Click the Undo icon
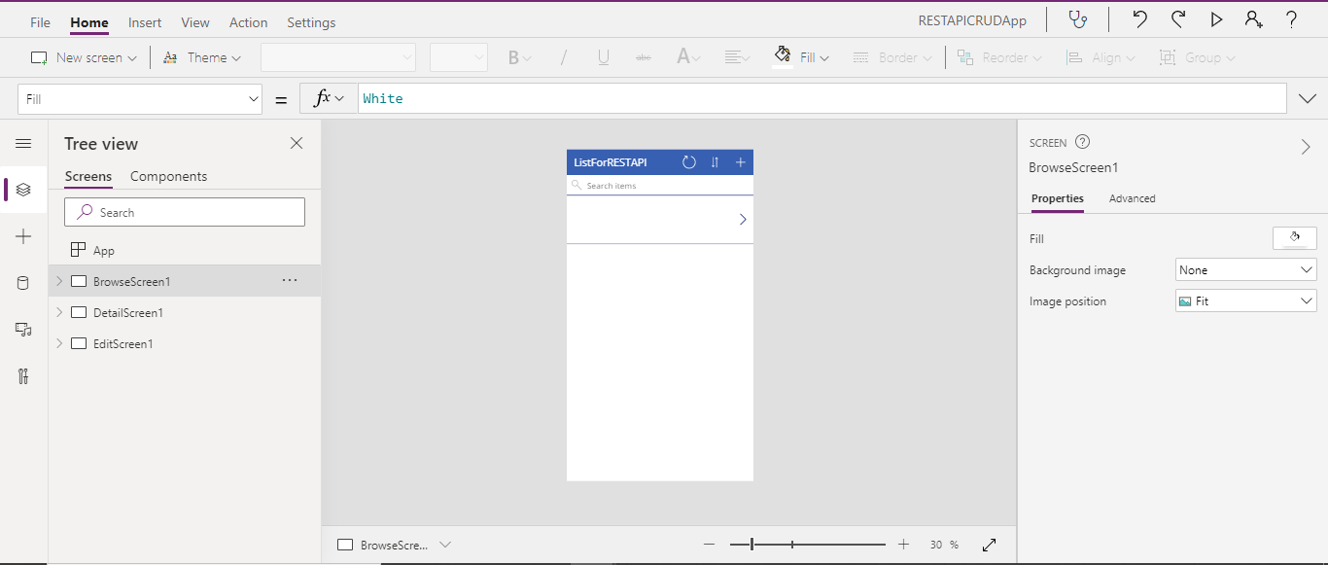The image size is (1328, 565). (1138, 18)
